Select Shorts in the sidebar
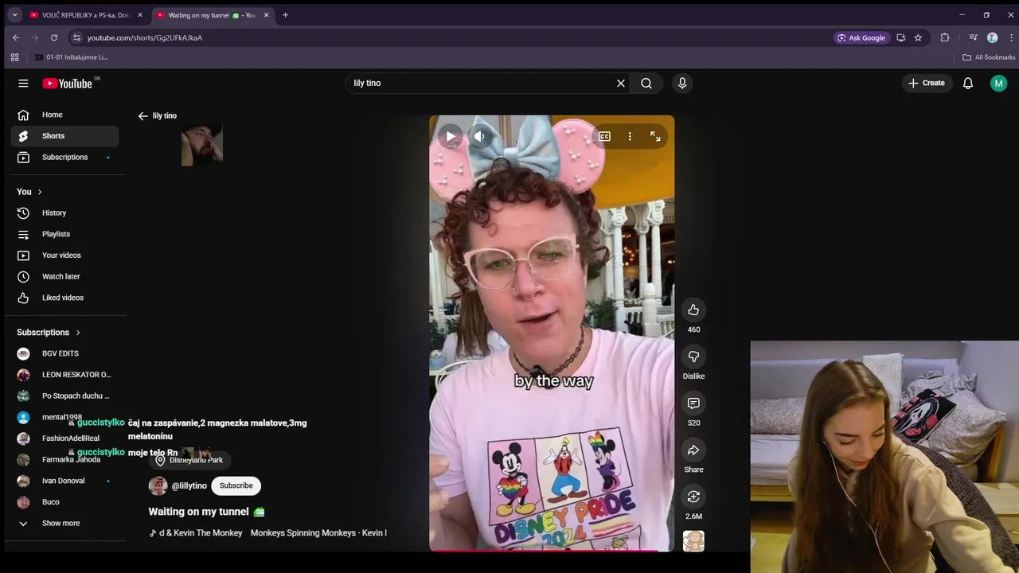The height and width of the screenshot is (573, 1019). pyautogui.click(x=64, y=136)
